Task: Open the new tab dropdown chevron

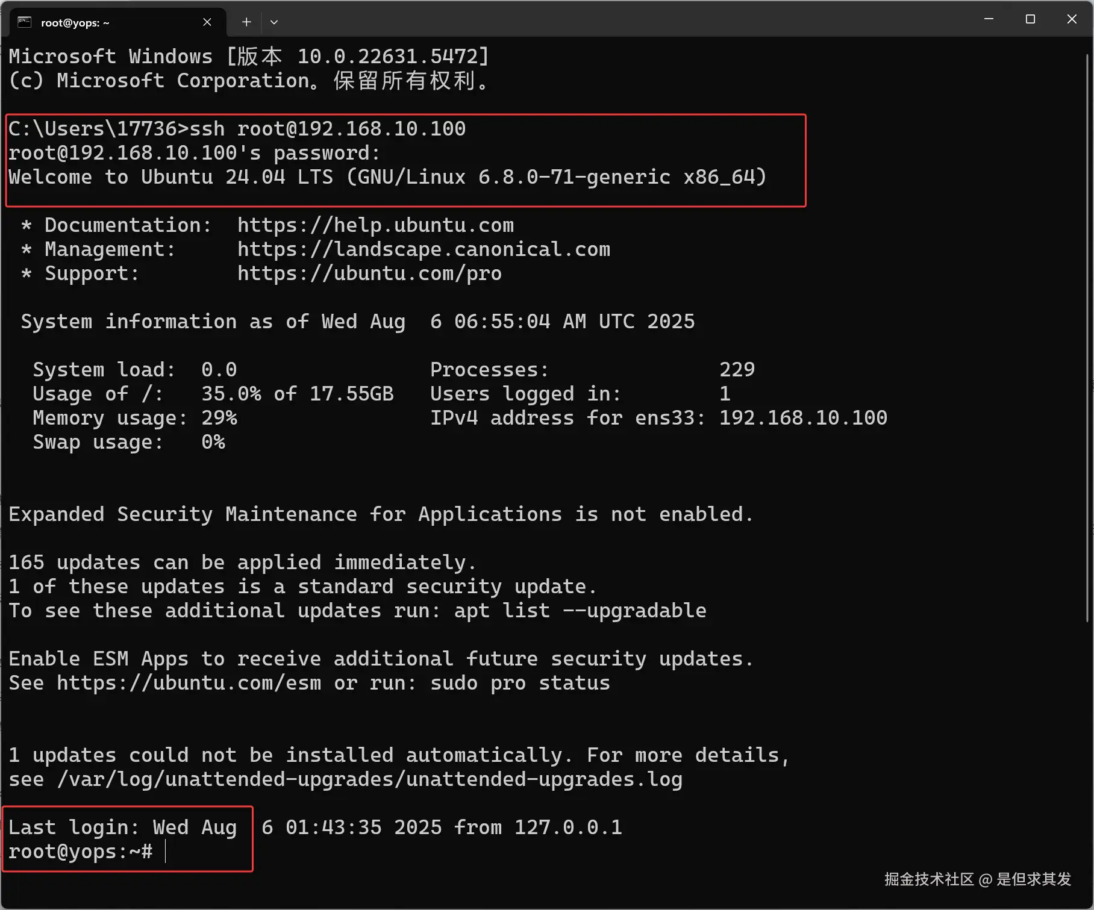Action: [x=275, y=22]
